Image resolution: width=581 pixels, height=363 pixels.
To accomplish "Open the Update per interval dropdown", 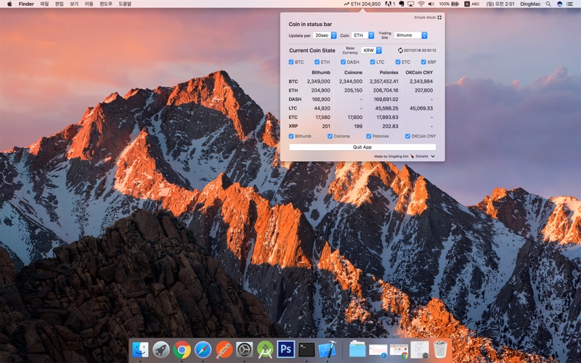I will coord(325,35).
